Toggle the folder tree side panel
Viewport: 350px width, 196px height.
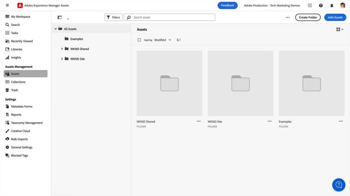tap(60, 17)
